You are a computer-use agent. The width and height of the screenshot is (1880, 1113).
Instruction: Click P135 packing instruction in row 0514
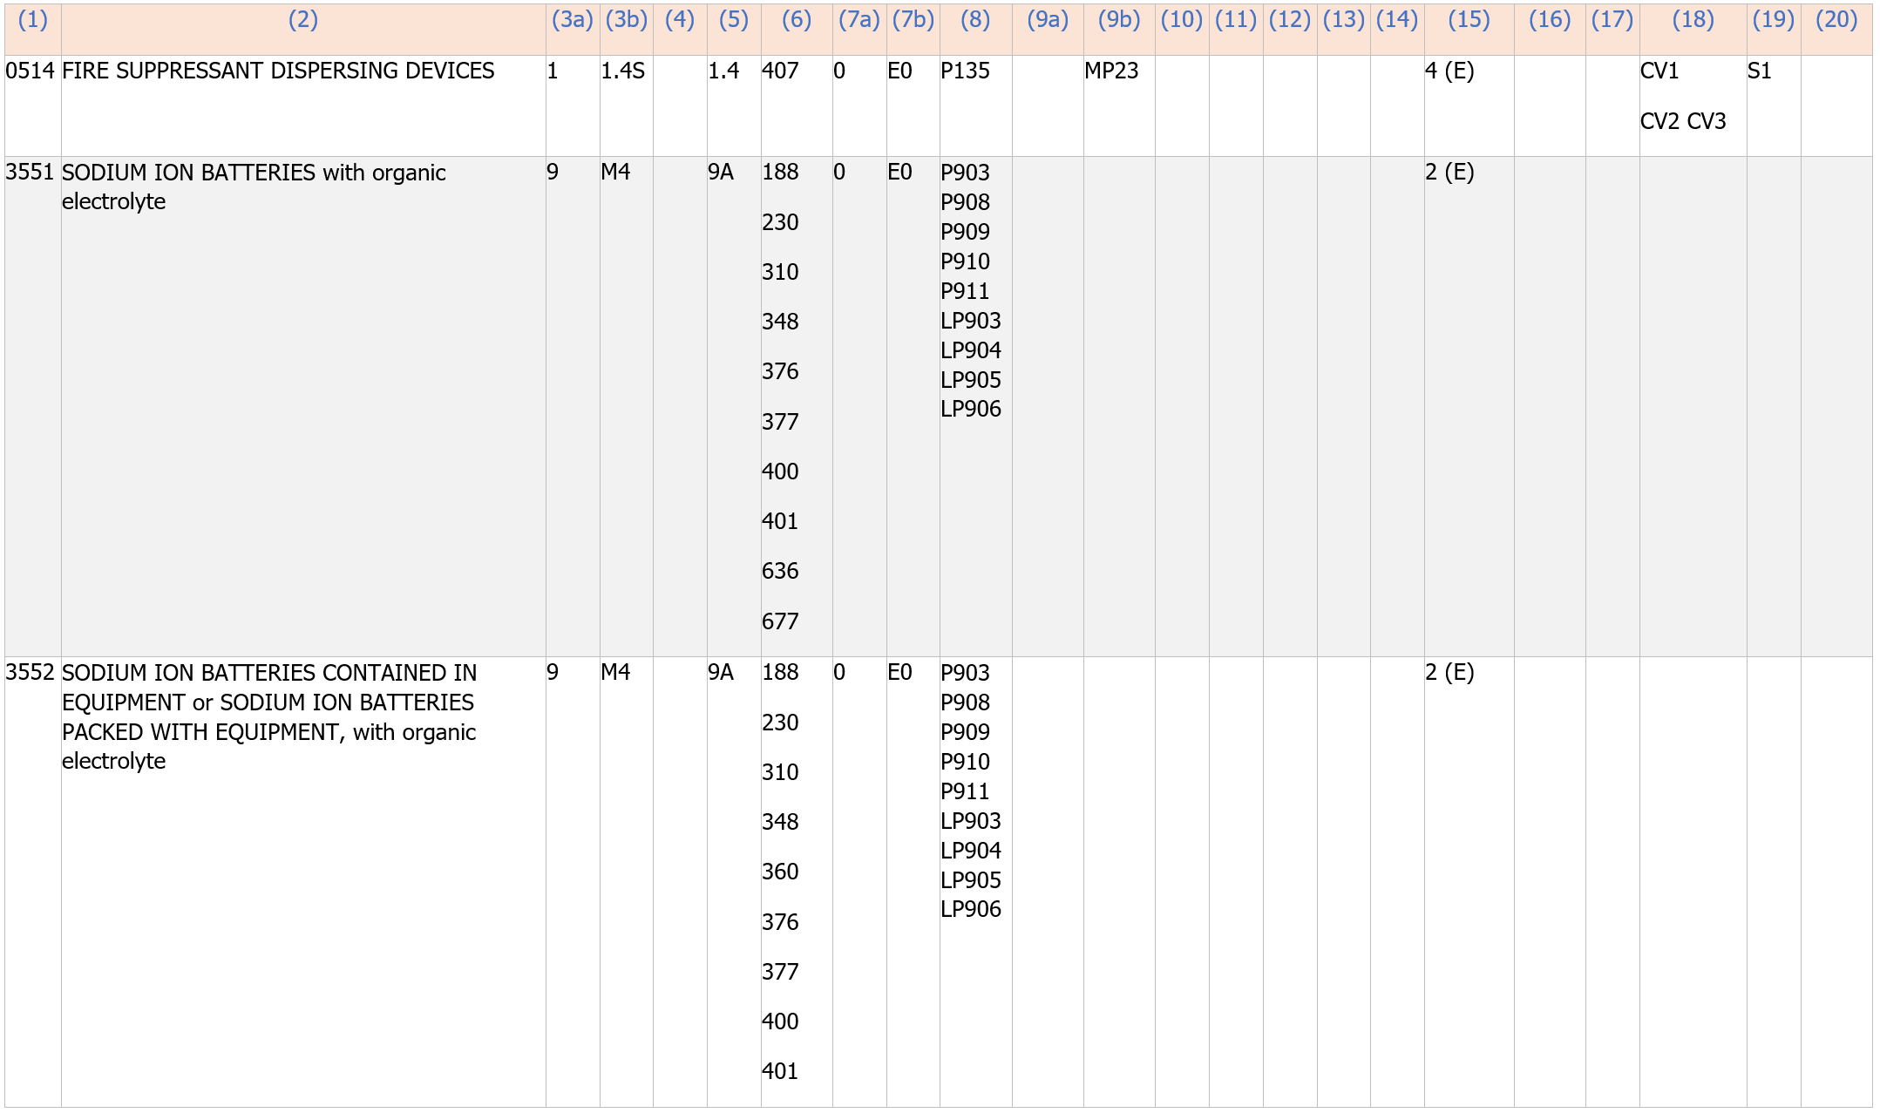(965, 71)
